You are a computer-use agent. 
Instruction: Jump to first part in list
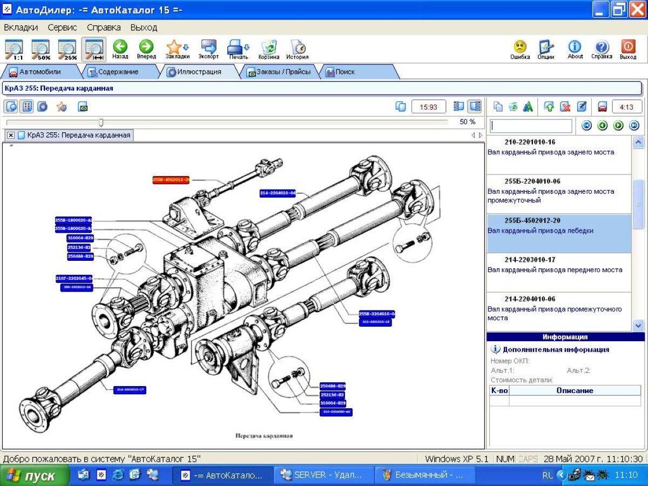coord(586,126)
